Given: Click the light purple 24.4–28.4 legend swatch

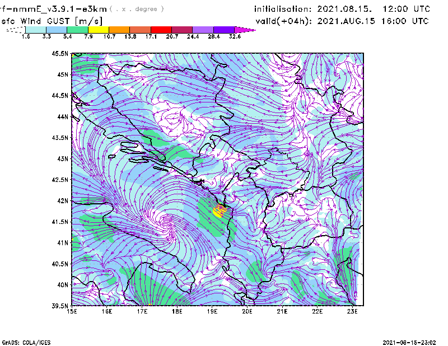Looking at the screenshot, I should [x=203, y=30].
